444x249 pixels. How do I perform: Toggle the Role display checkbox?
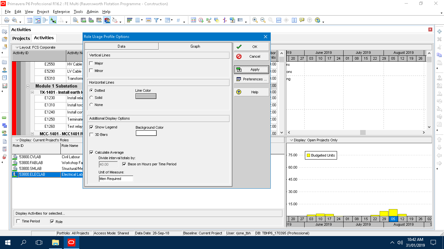(x=52, y=221)
